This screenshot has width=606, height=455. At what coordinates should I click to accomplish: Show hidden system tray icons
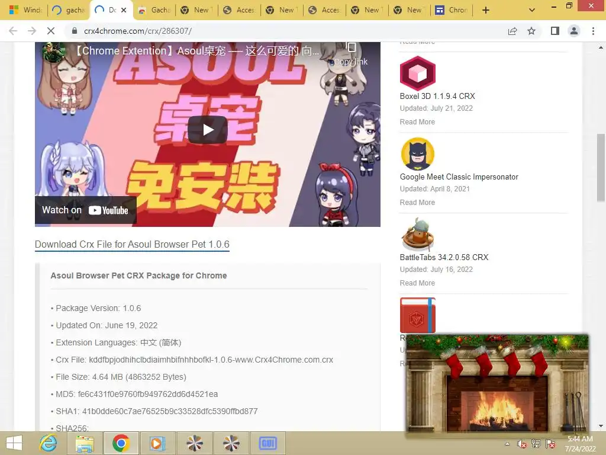507,444
